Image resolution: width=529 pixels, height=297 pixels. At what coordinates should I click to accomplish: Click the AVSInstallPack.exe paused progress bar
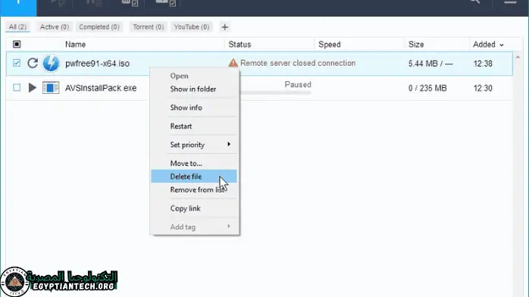[275, 92]
